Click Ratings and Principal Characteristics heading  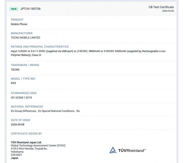[40, 47]
